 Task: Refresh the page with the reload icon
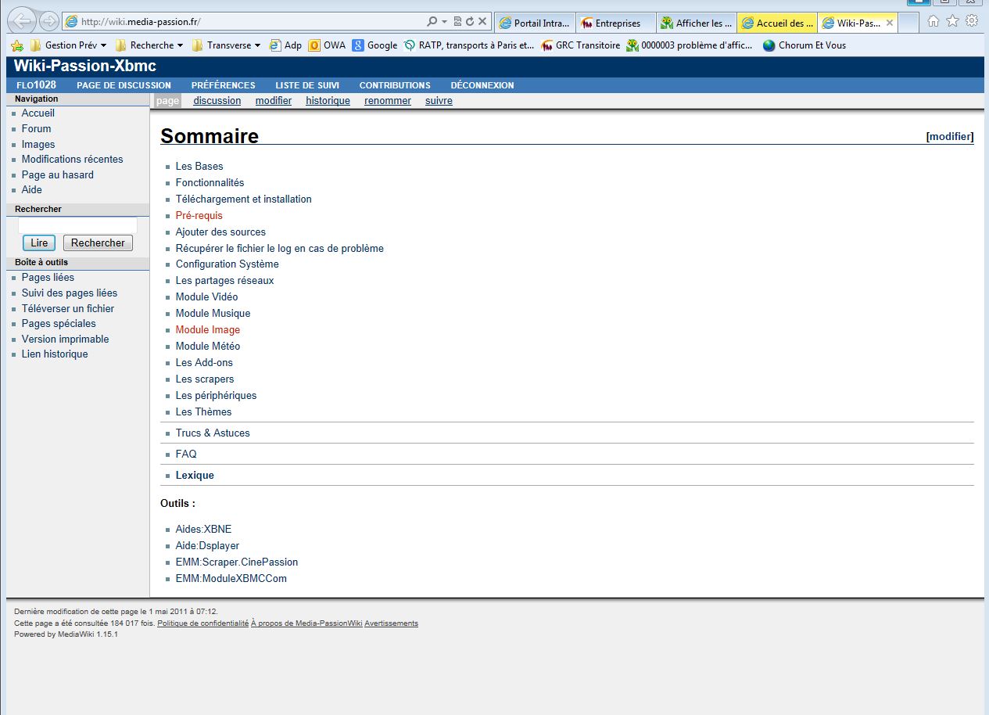(x=470, y=22)
